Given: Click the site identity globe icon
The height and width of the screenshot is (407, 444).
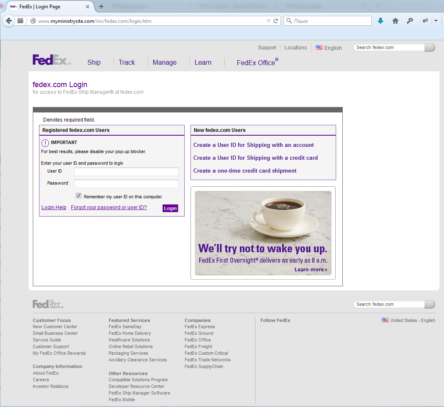Looking at the screenshot, I should point(33,21).
